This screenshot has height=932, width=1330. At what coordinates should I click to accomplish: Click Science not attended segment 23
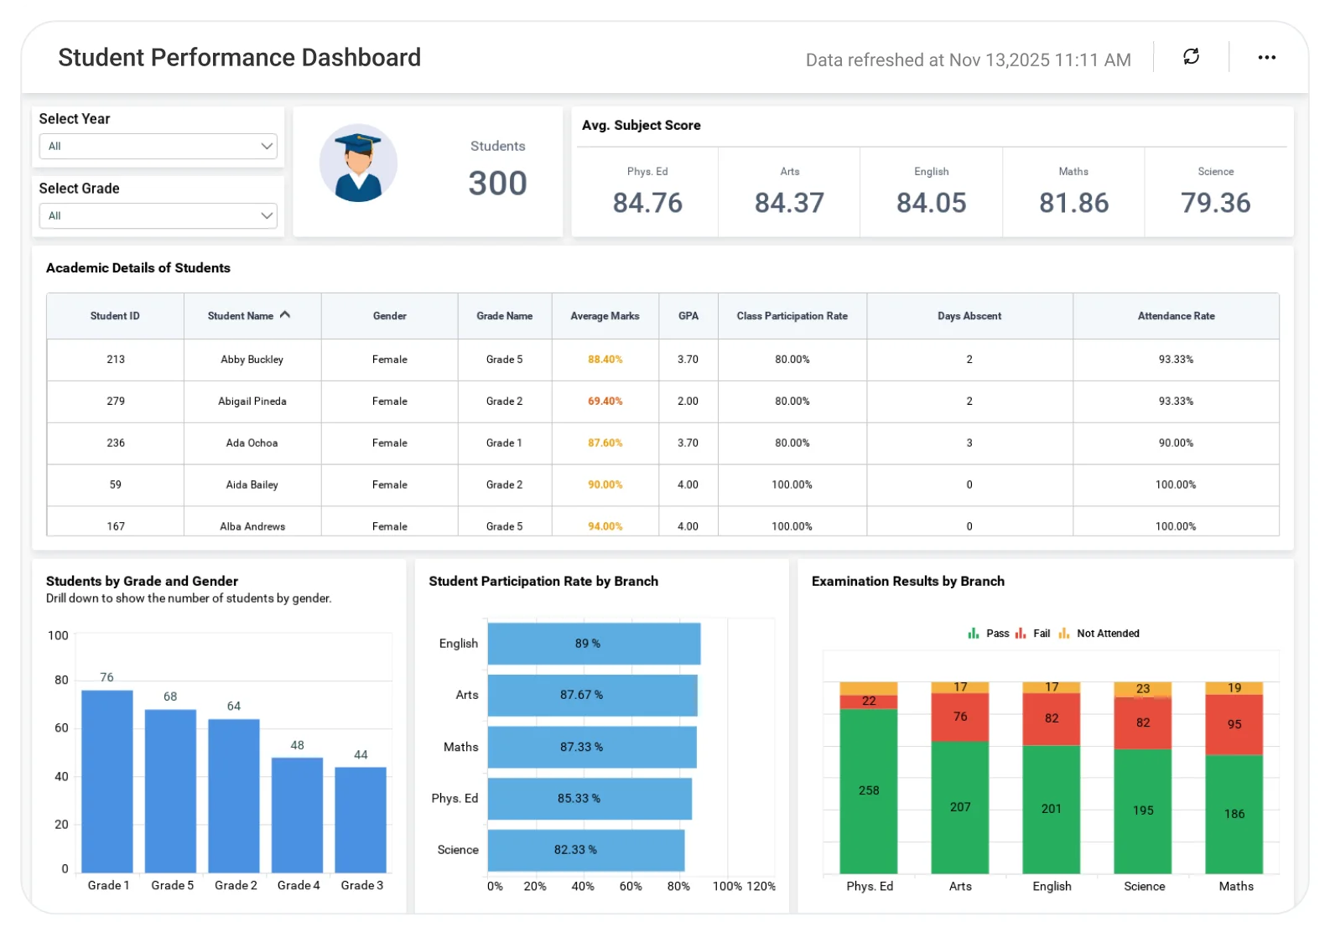click(1143, 689)
